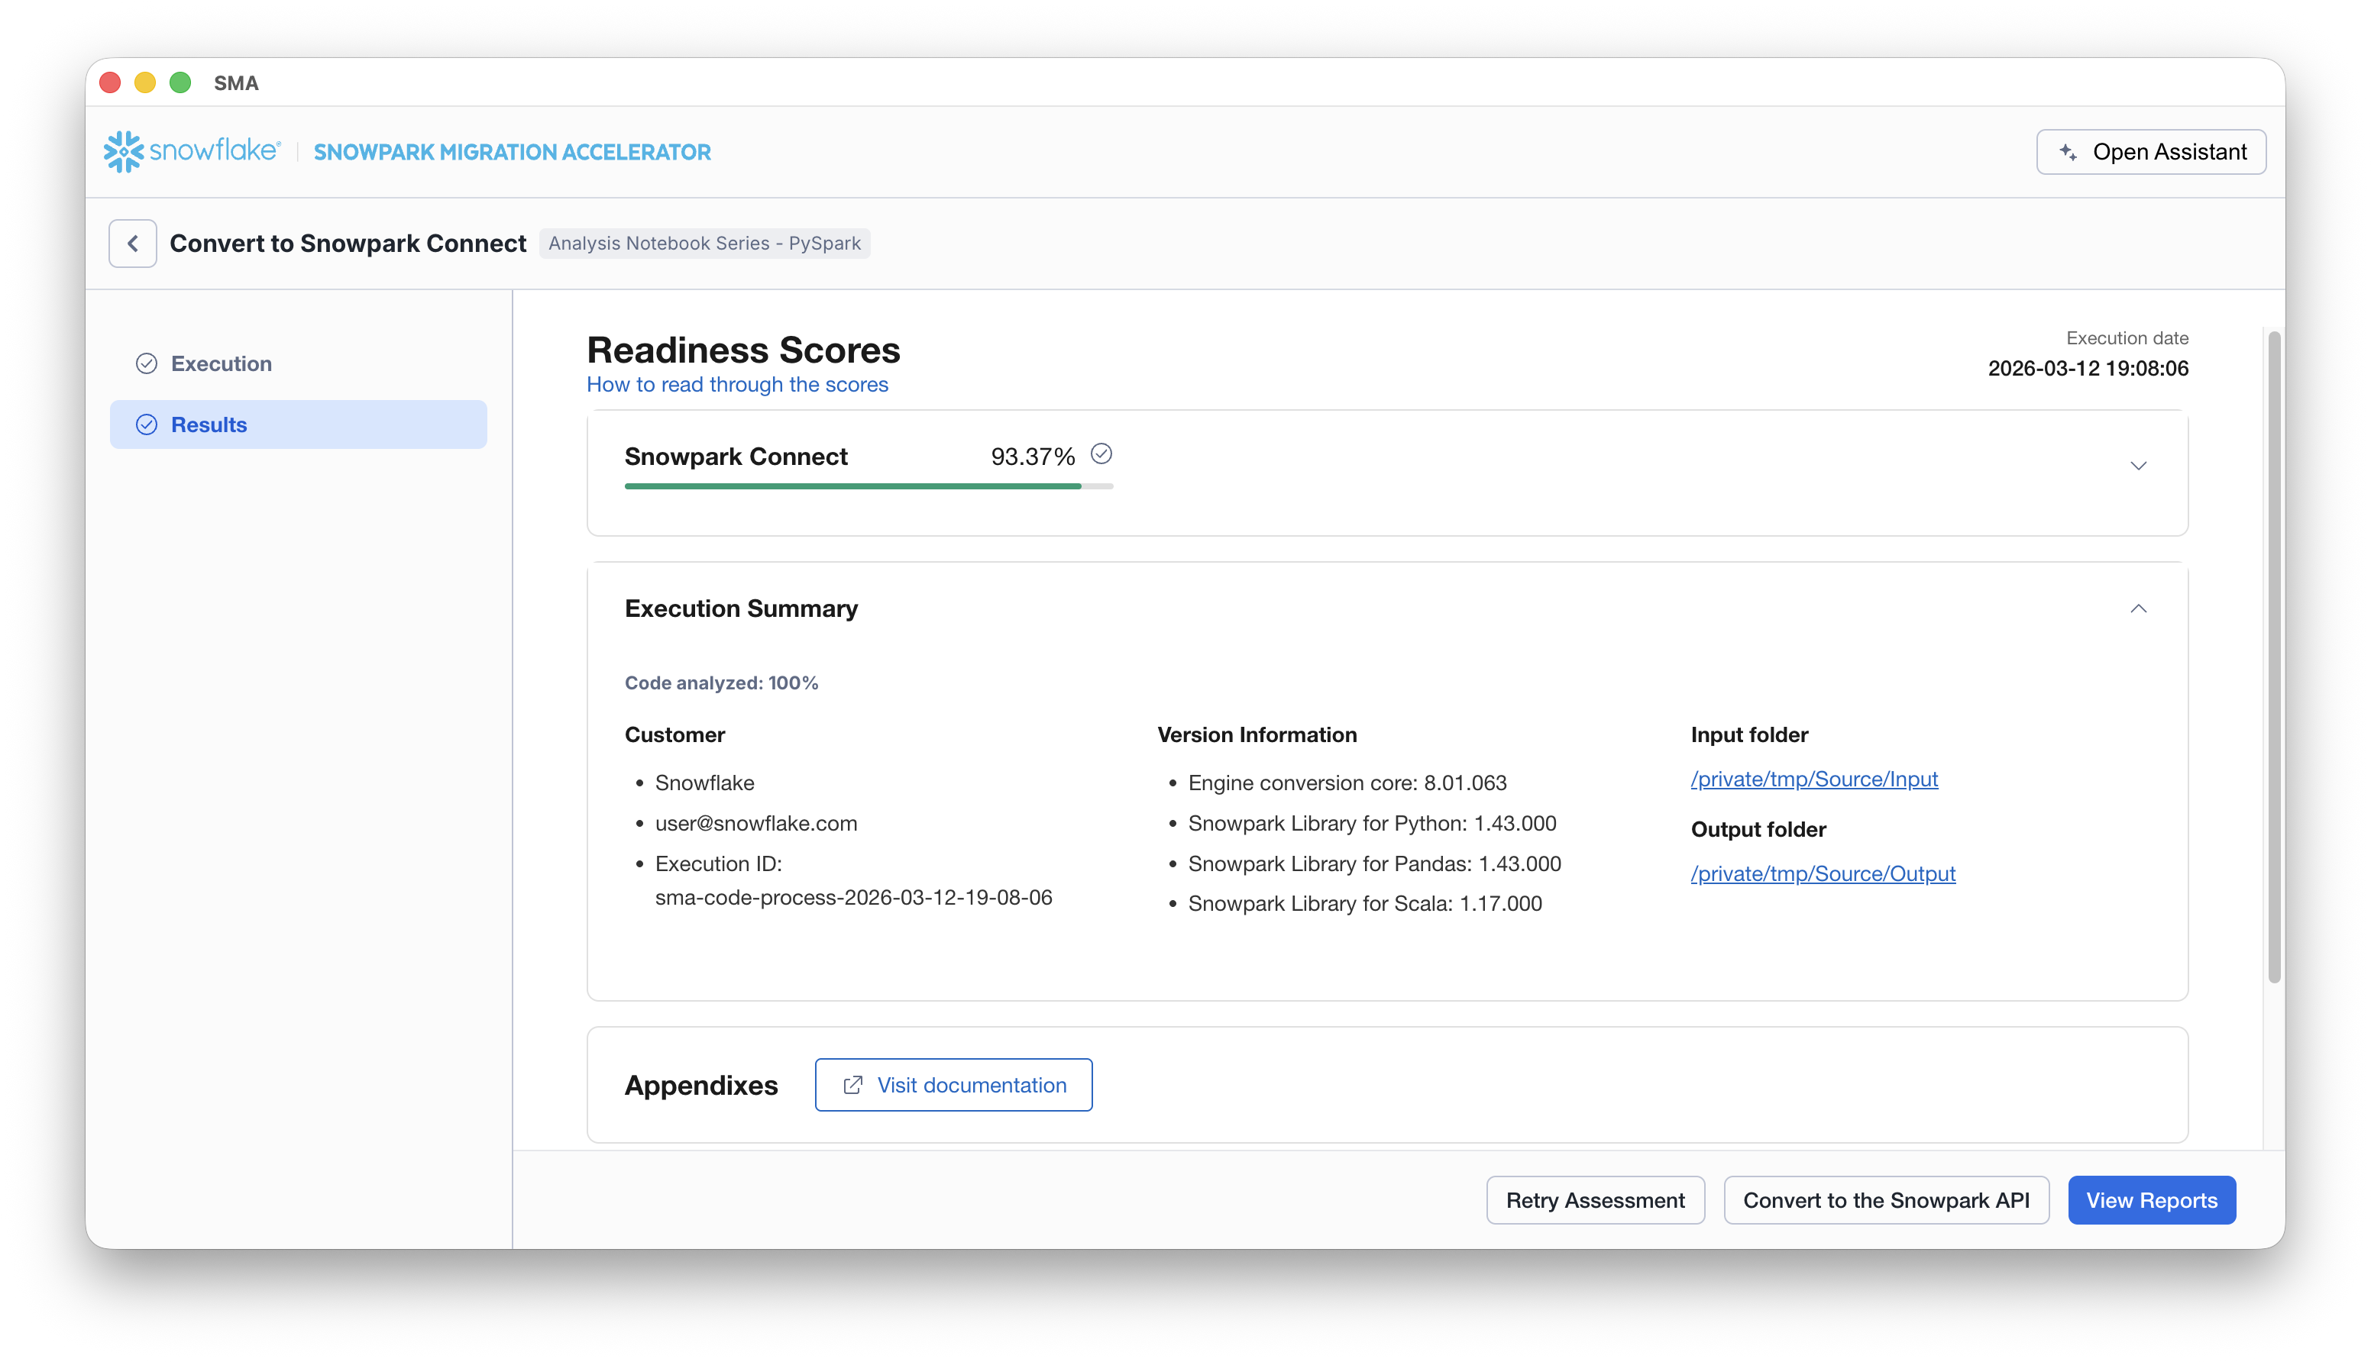Collapse the Execution Summary section
2371x1362 pixels.
[x=2138, y=609]
